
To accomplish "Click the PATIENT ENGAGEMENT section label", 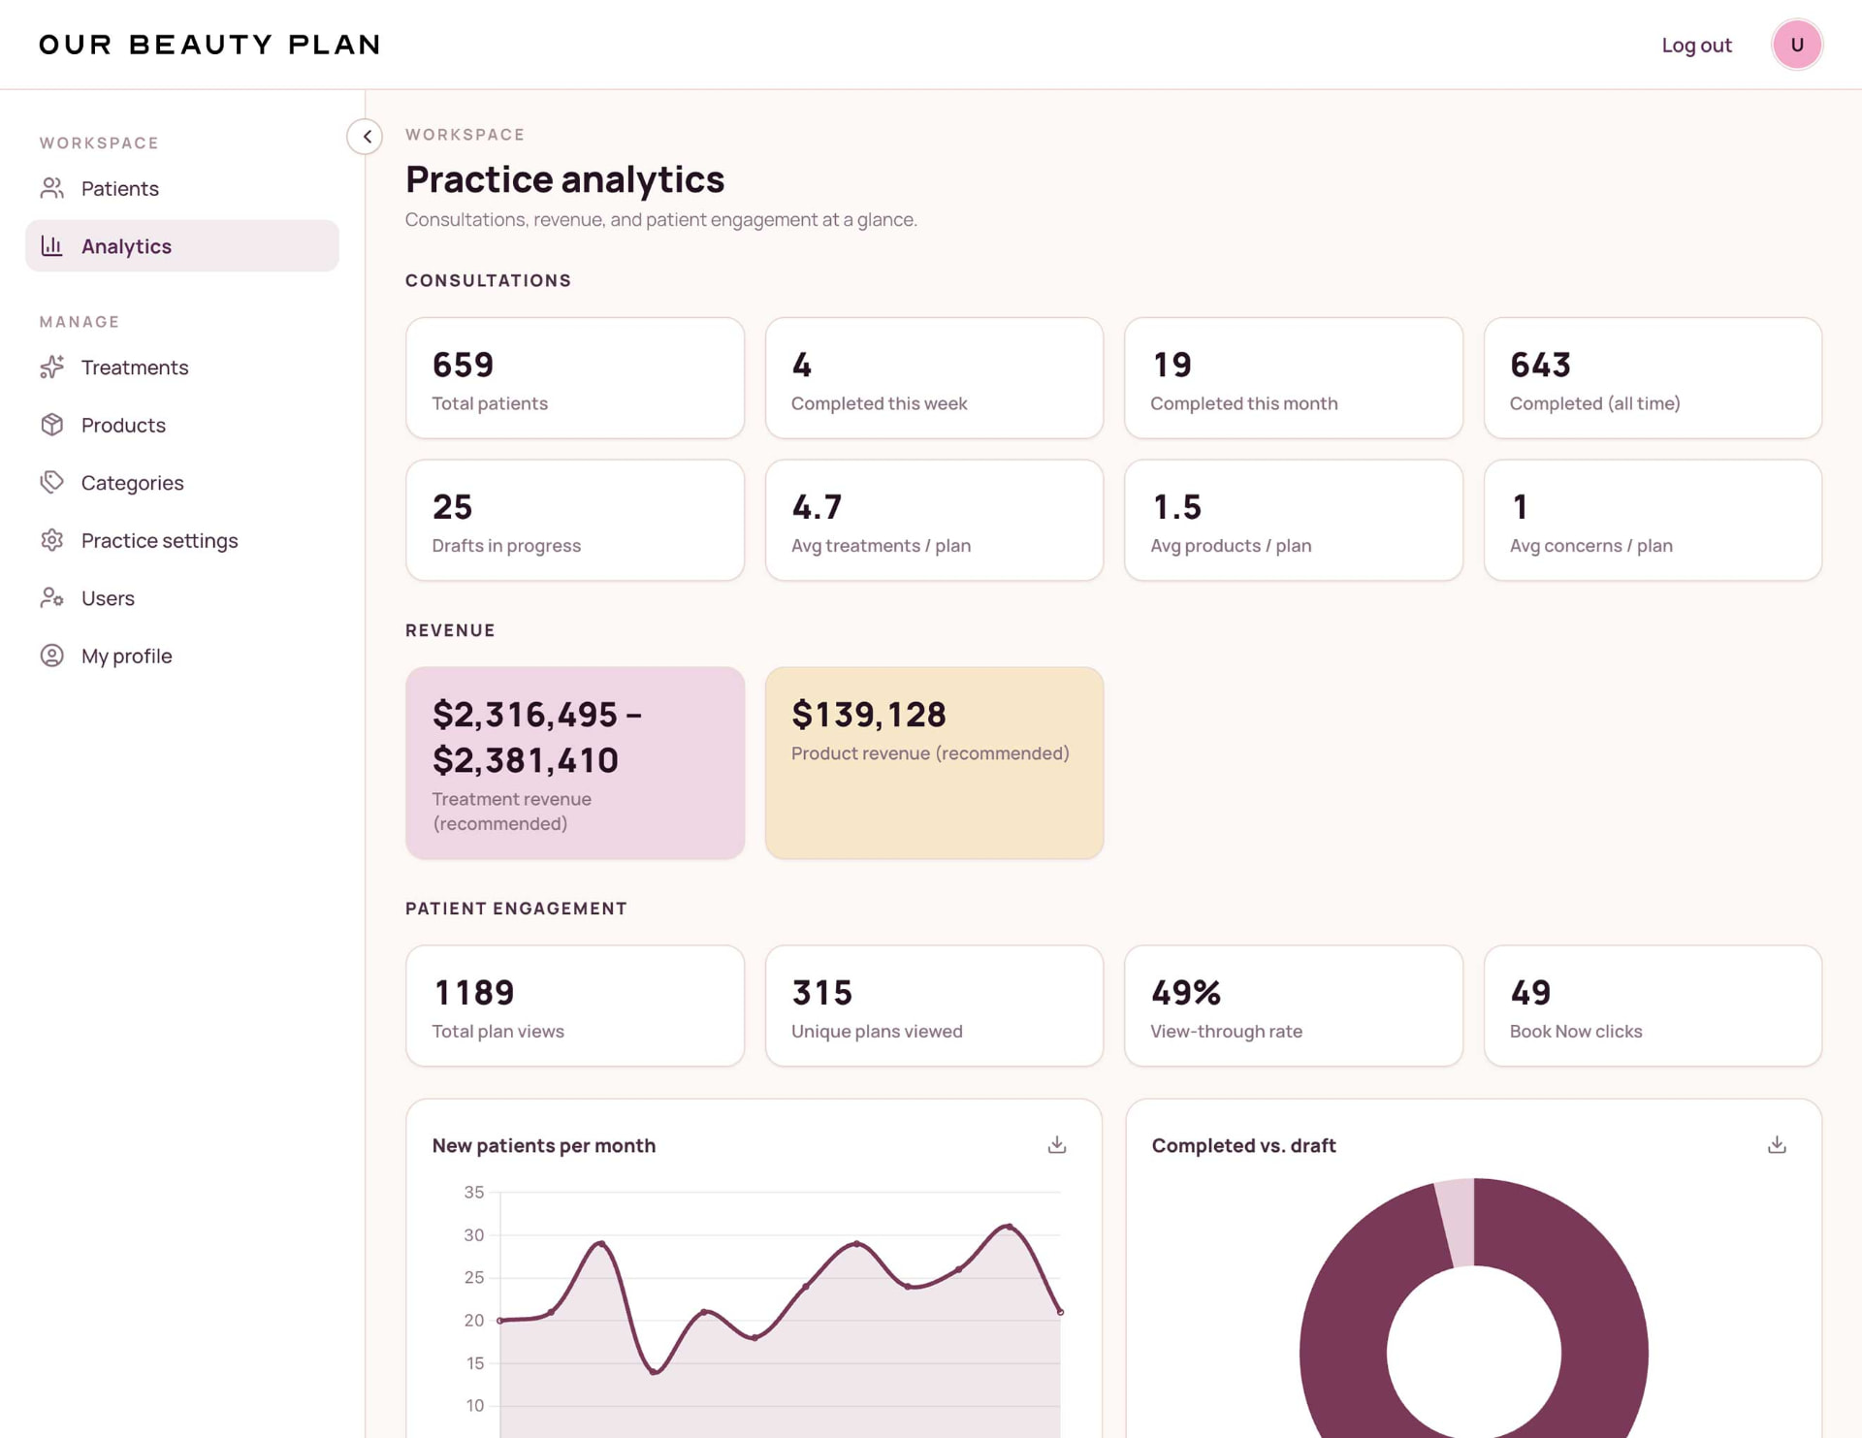I will [x=516, y=909].
